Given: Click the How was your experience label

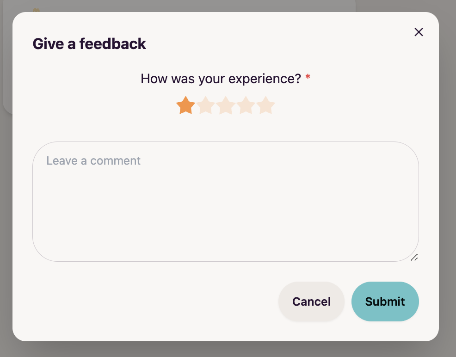Looking at the screenshot, I should [x=221, y=79].
